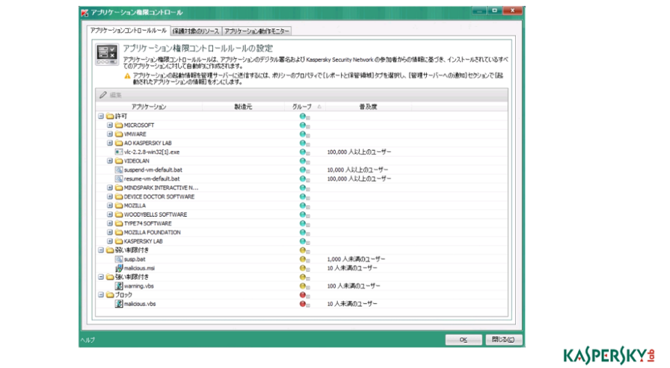Select vlc-2.2.8-win32[1].exe file icon
This screenshot has width=670, height=368.
pyautogui.click(x=119, y=152)
